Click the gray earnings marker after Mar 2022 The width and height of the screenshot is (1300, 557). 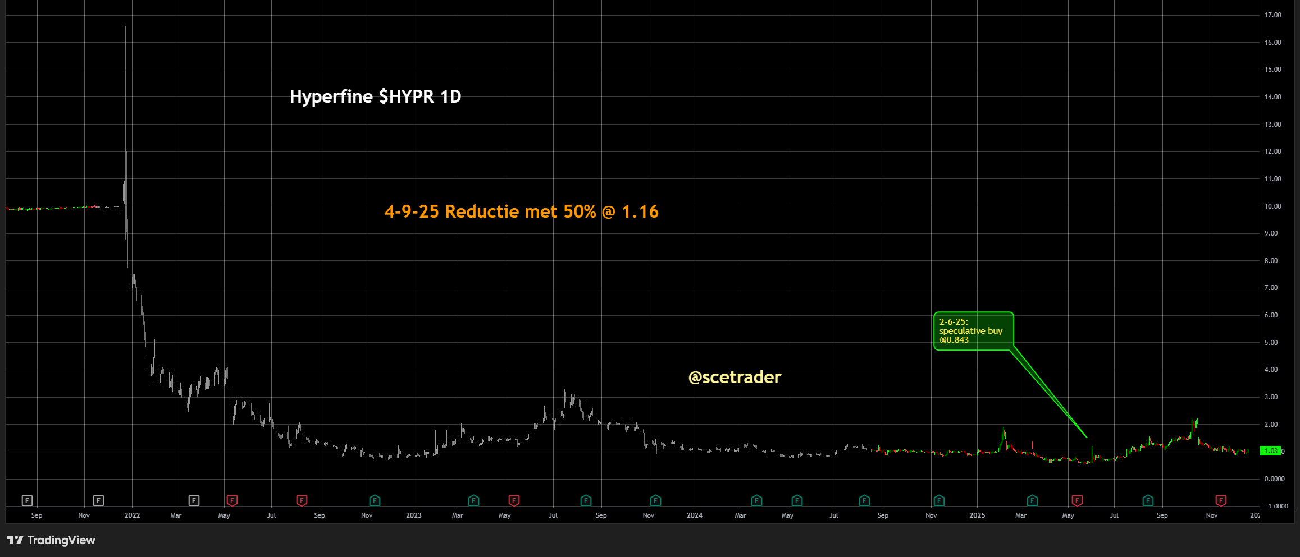194,500
